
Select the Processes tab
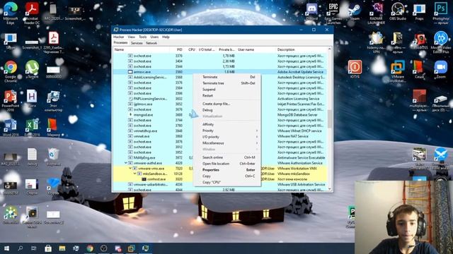pyautogui.click(x=121, y=42)
